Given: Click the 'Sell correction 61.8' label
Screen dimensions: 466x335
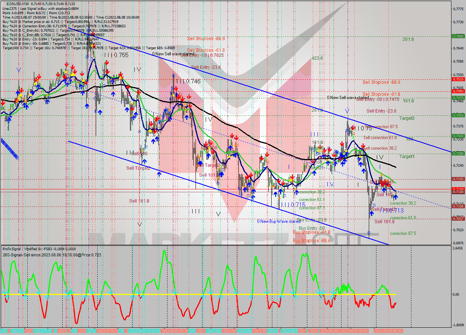Looking at the screenshot, I should tap(380, 138).
